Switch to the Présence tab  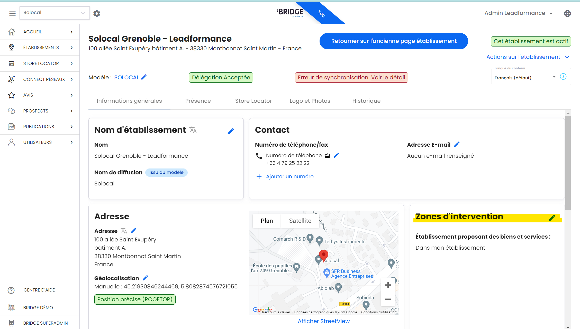click(x=198, y=101)
